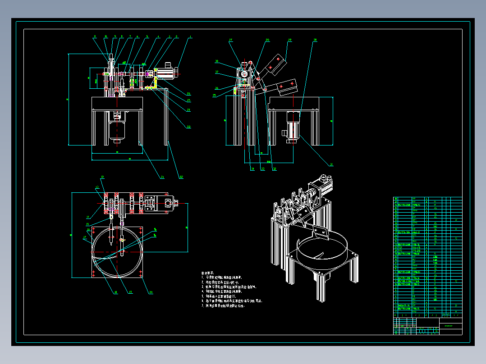Screen dimensions: 486x364
Task: Select part balloon number 17
Action: 85,237
